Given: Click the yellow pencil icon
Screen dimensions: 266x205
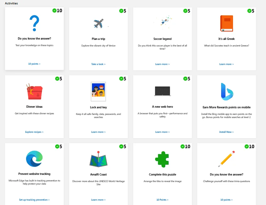Looking at the screenshot, I should coord(226,159).
